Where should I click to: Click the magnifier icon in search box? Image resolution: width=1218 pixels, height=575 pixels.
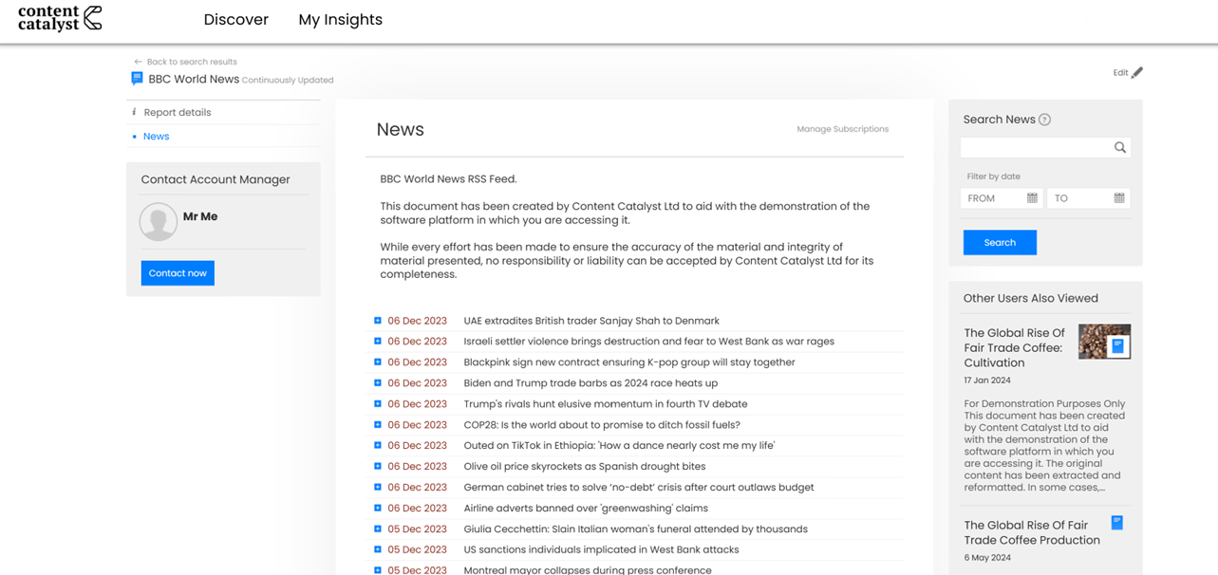click(1120, 147)
